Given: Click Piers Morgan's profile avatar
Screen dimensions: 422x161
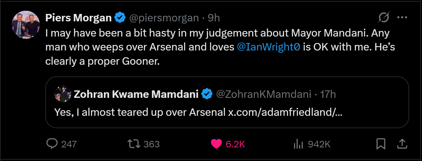Looking at the screenshot, I should (x=26, y=25).
